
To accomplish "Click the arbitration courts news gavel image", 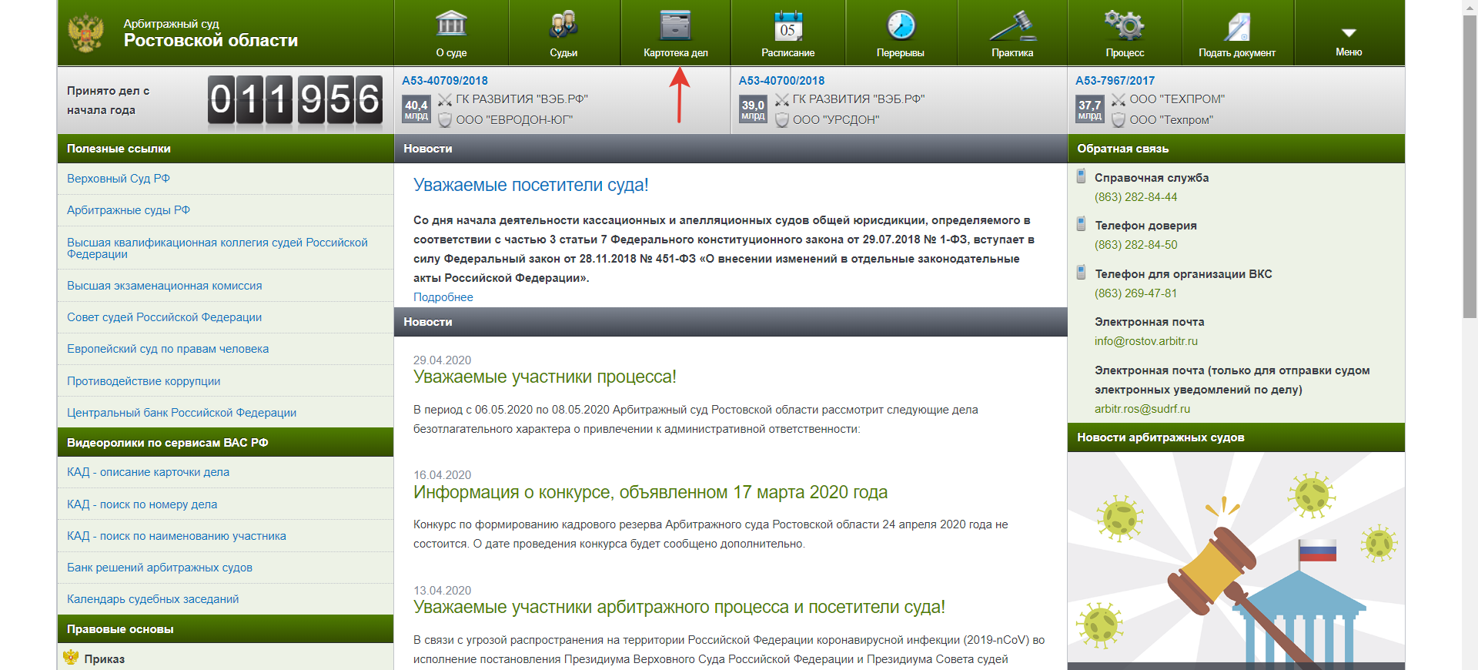I will point(1236,561).
